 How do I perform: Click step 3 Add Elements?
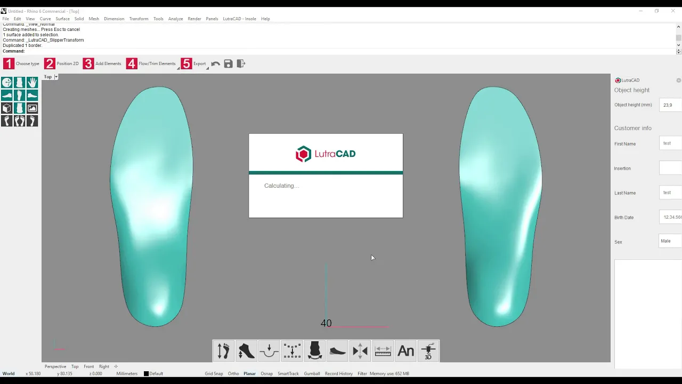[x=102, y=63]
